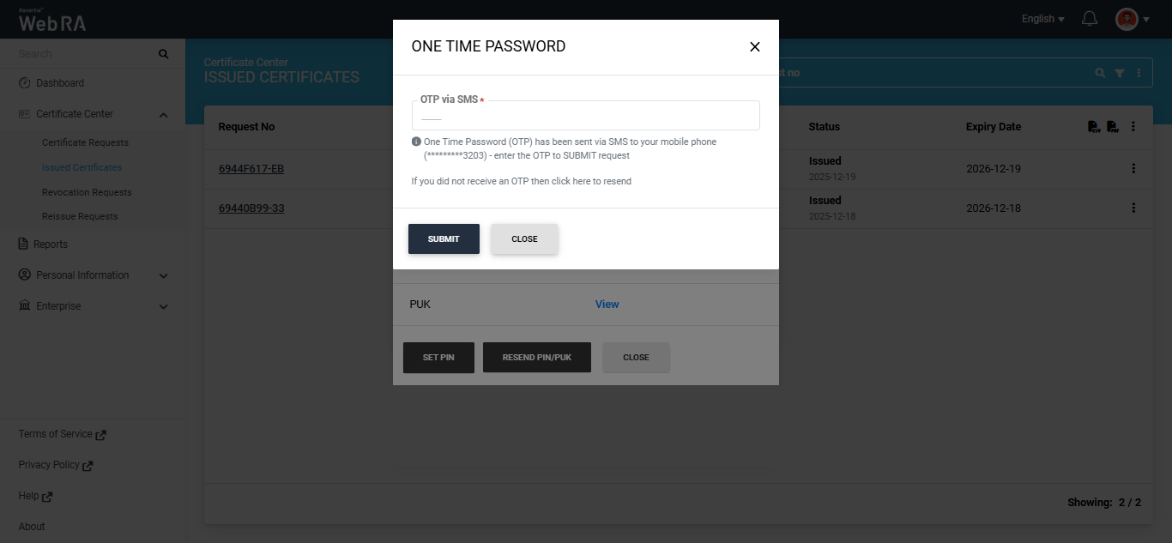Click the OTP via SMS input field
The image size is (1172, 543).
coord(586,117)
